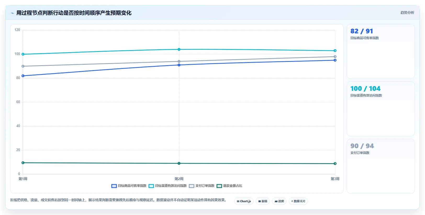Click the 20 y-axis label

click(x=18, y=150)
